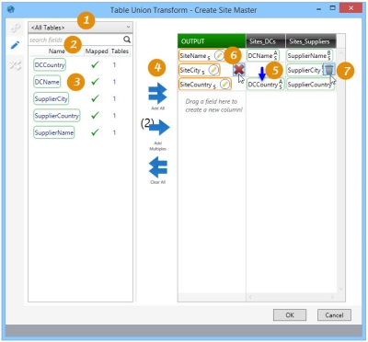Click the application globe icon in title bar
Image resolution: width=368 pixels, height=342 pixels.
(x=11, y=9)
